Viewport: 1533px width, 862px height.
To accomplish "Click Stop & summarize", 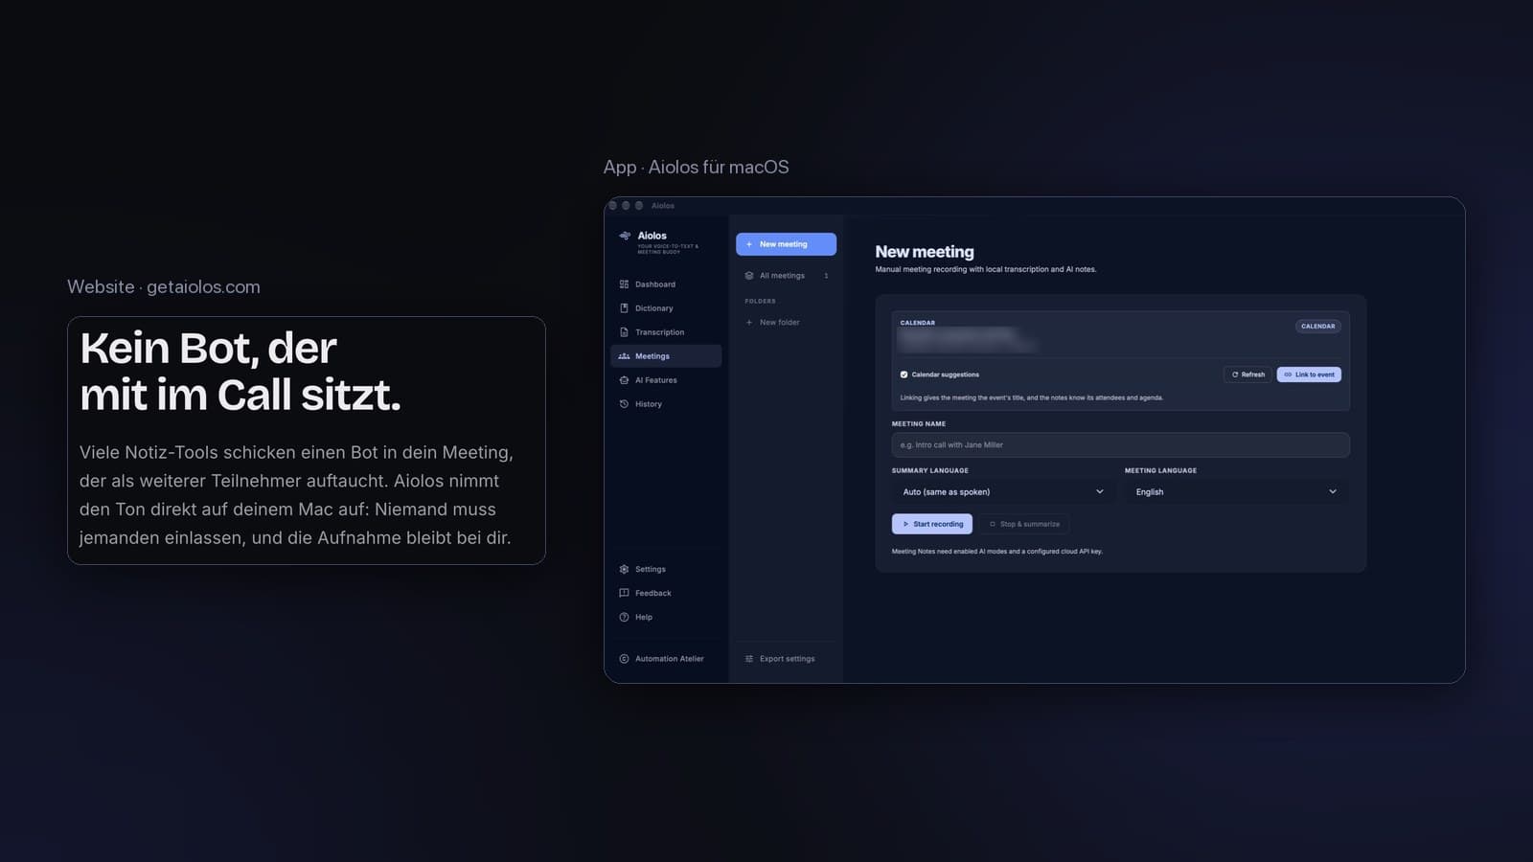I will click(x=1024, y=524).
